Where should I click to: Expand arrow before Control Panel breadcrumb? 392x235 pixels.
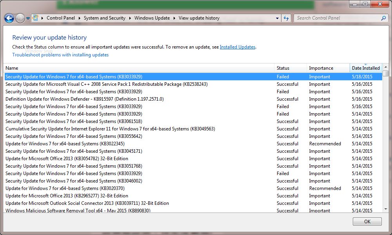pyautogui.click(x=42, y=18)
